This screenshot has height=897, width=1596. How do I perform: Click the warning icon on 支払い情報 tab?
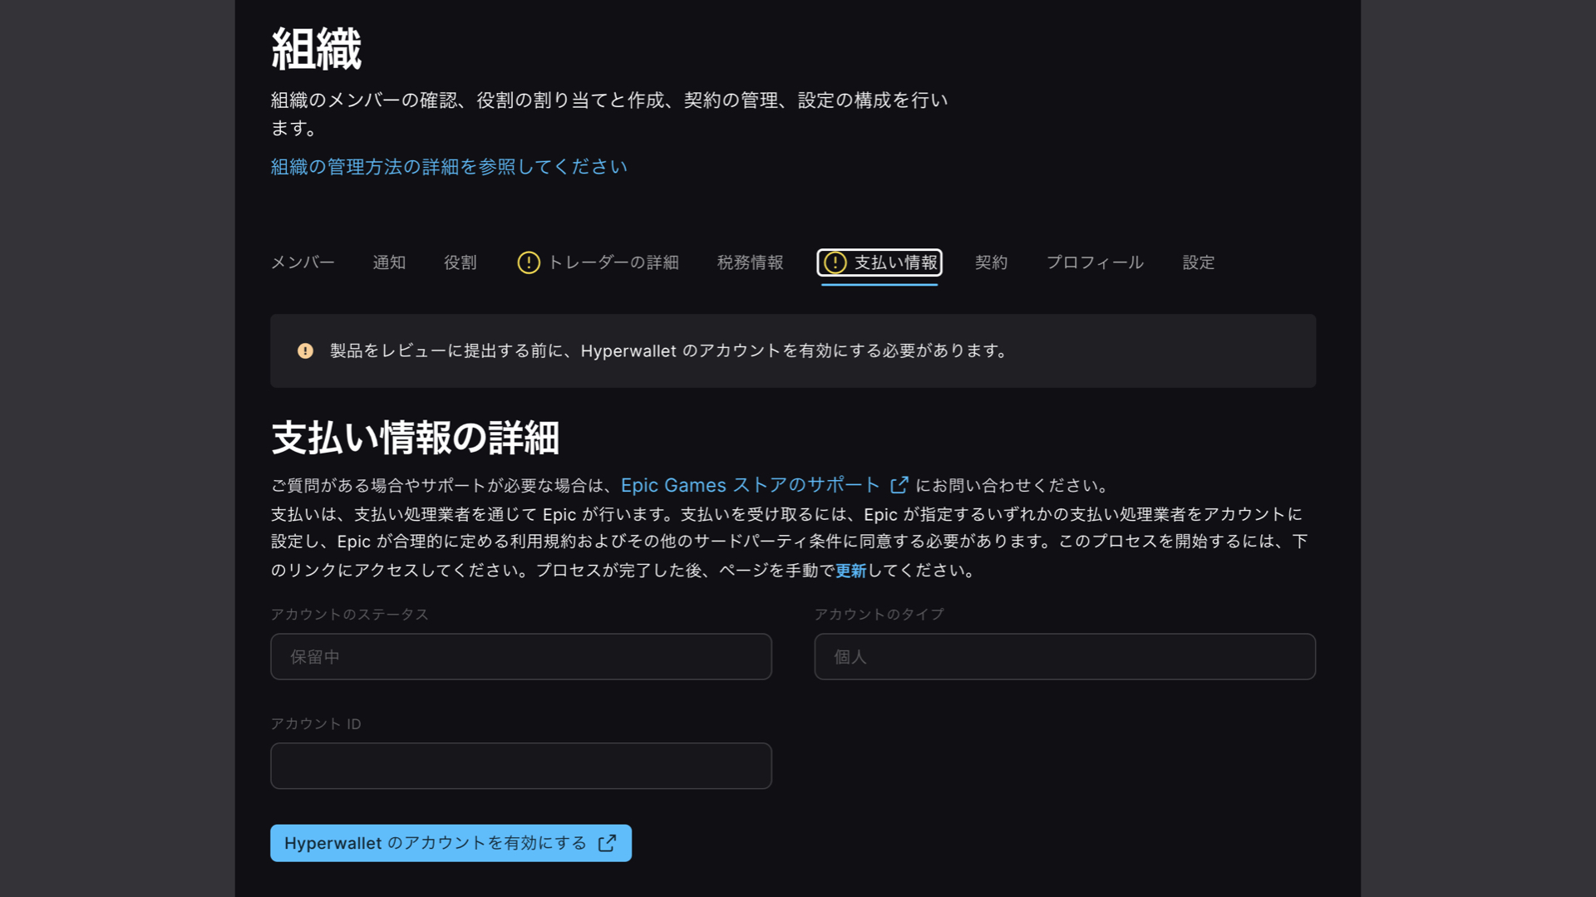click(835, 262)
